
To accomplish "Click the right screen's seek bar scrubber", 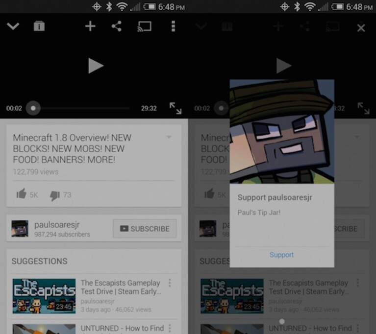I will tap(221, 108).
